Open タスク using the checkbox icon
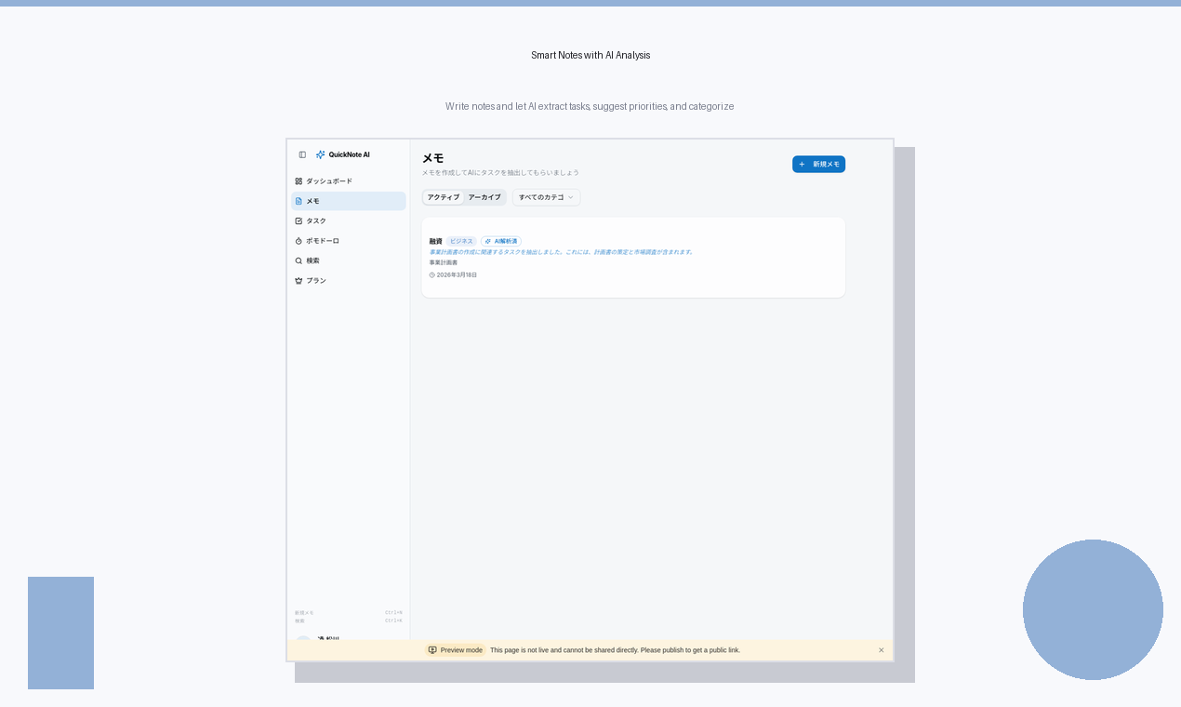The height and width of the screenshot is (707, 1181). pos(299,220)
